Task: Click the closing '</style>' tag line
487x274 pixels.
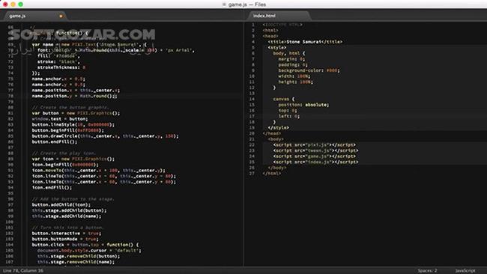Action: tap(278, 127)
